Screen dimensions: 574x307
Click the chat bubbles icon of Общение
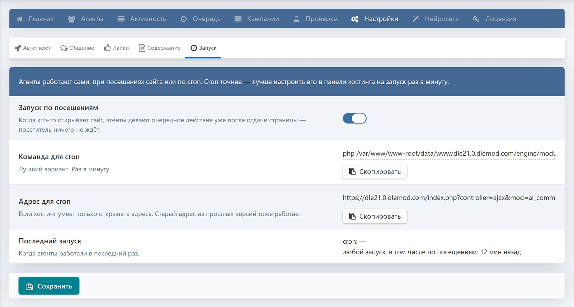pos(64,48)
